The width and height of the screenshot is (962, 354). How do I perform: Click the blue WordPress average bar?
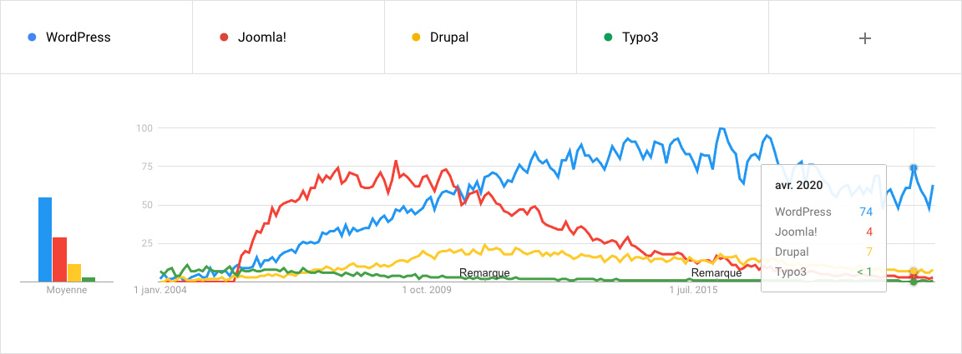pyautogui.click(x=45, y=240)
